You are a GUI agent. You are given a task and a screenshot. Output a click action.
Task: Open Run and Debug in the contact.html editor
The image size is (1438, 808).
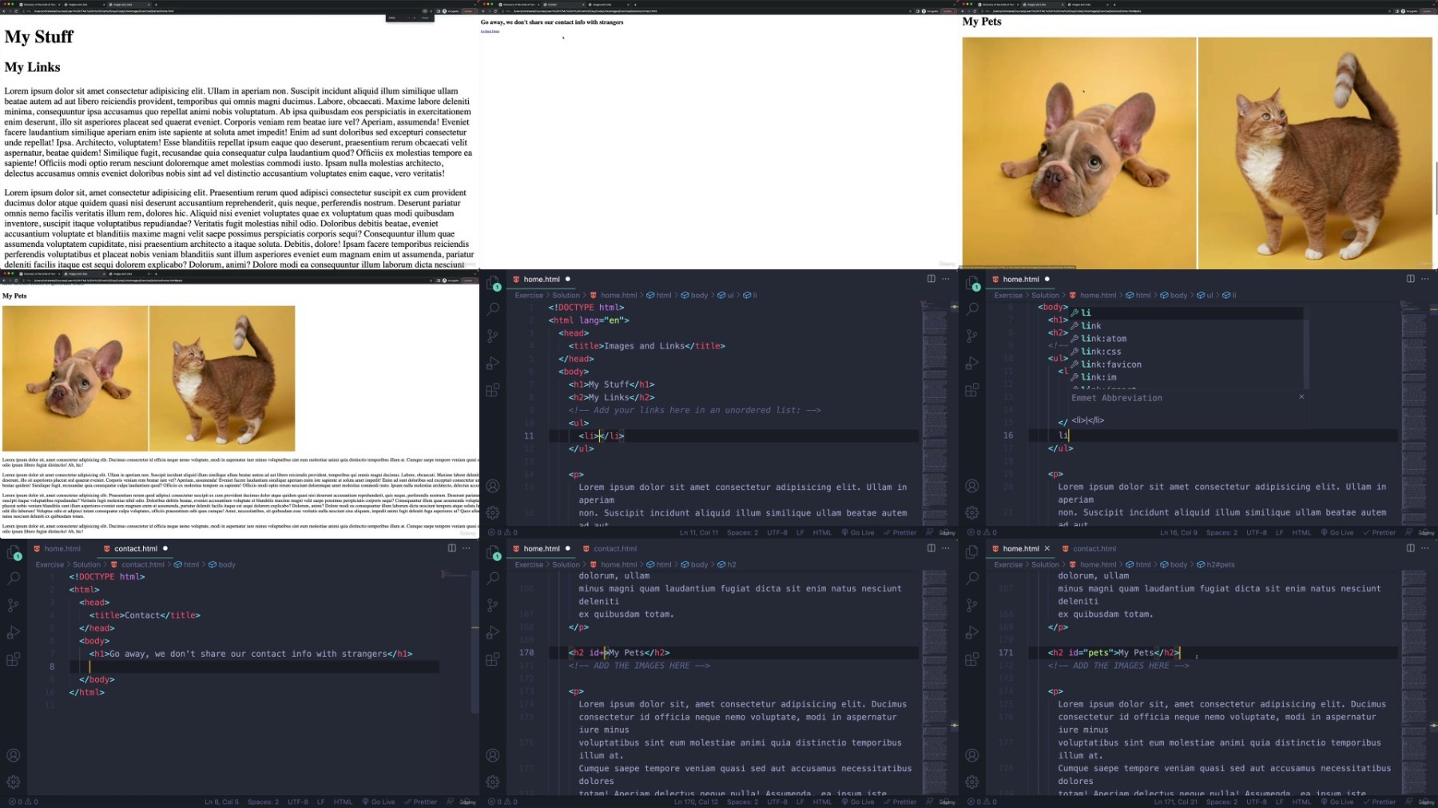(14, 633)
